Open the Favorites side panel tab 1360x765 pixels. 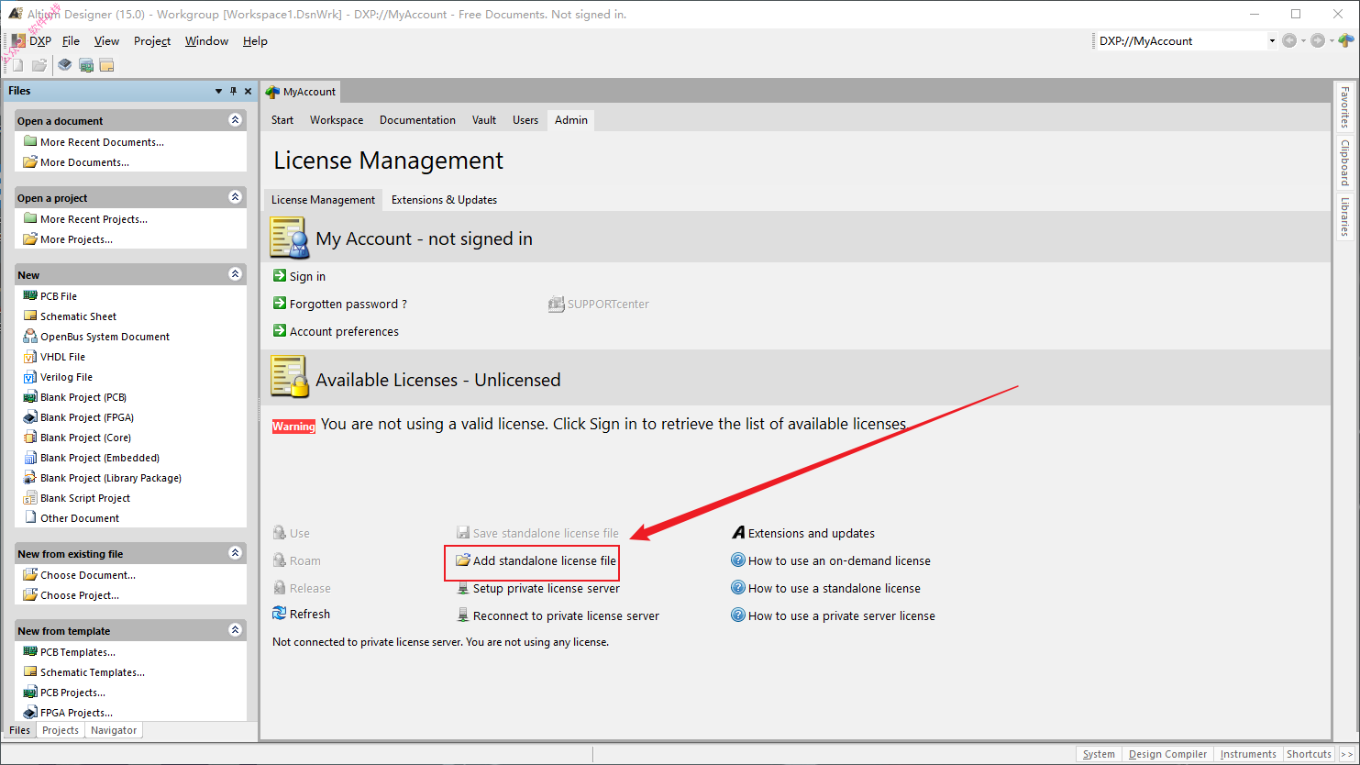[1345, 107]
